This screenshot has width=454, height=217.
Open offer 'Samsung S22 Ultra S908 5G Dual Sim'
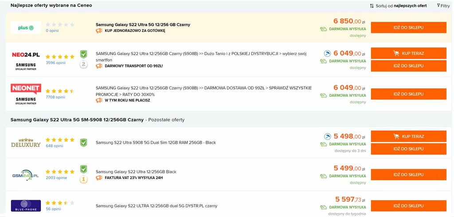tap(156, 142)
